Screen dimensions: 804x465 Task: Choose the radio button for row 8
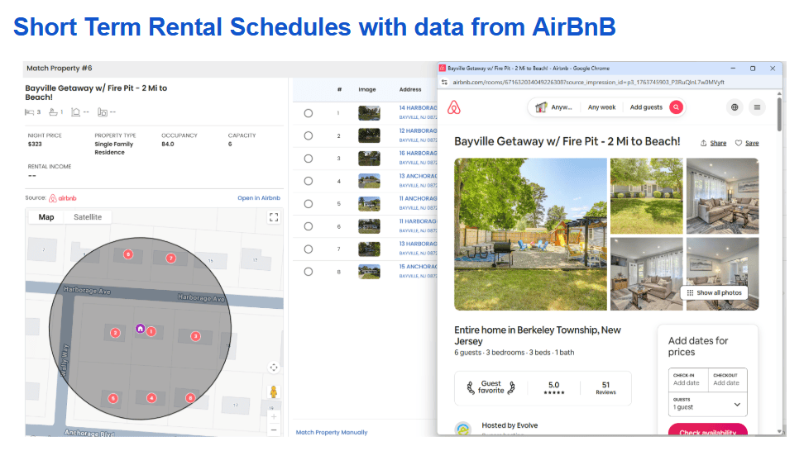point(309,272)
